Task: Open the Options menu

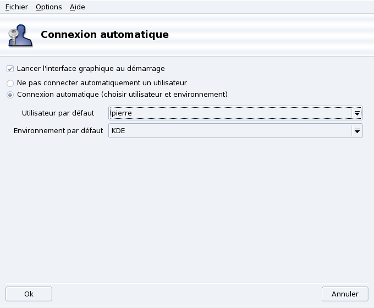Action: [48, 7]
